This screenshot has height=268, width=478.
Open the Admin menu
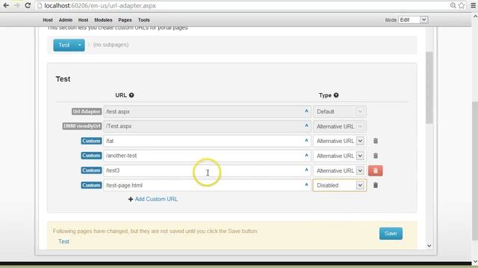[66, 20]
